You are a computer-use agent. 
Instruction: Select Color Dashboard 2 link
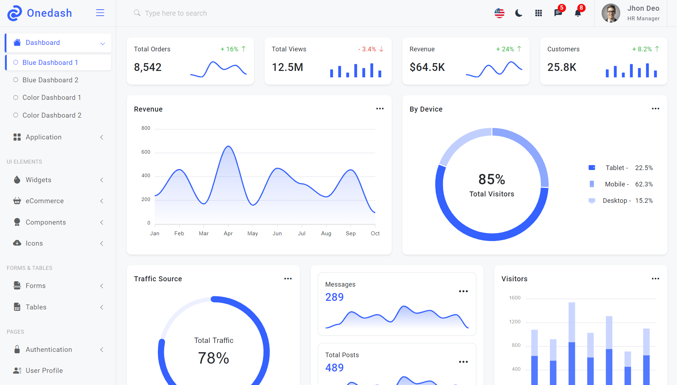[x=52, y=115]
